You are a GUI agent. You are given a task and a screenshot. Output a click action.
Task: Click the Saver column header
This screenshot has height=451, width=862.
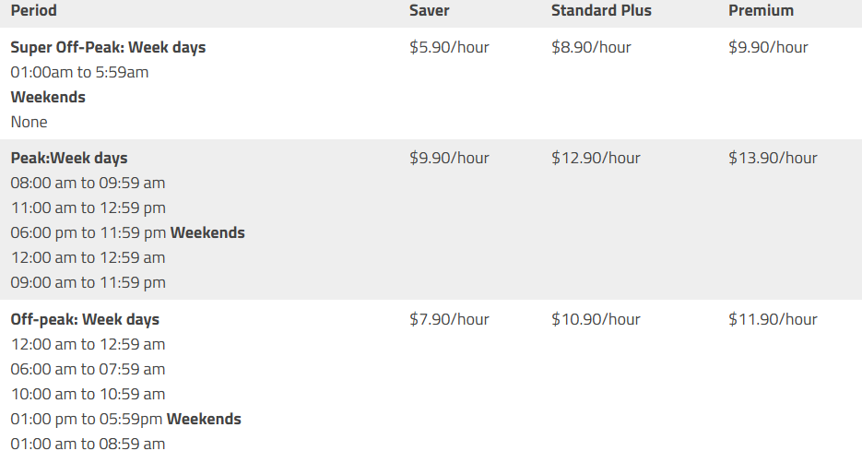(x=430, y=10)
